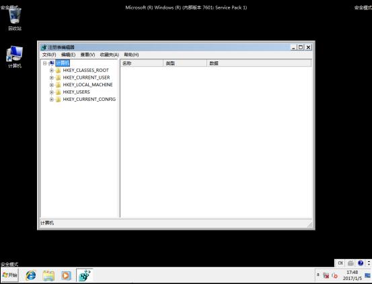Select the HKEY_CURRENT_USER label
Viewport: 372px width, 284px height.
[x=86, y=77]
